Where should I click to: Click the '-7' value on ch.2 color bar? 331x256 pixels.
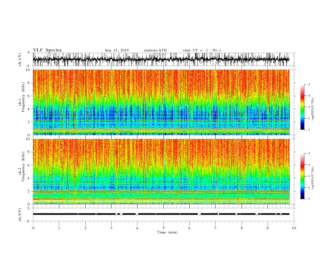coord(308,199)
